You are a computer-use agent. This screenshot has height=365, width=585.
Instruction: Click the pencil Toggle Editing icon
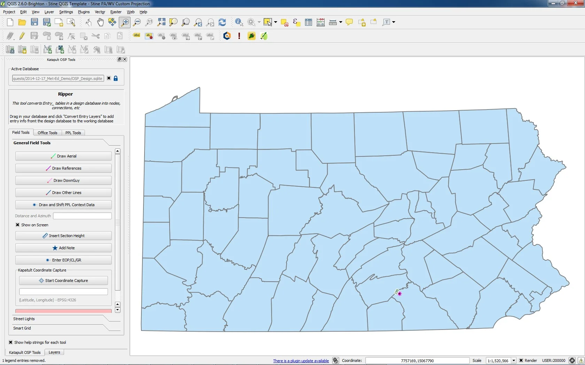tap(22, 36)
